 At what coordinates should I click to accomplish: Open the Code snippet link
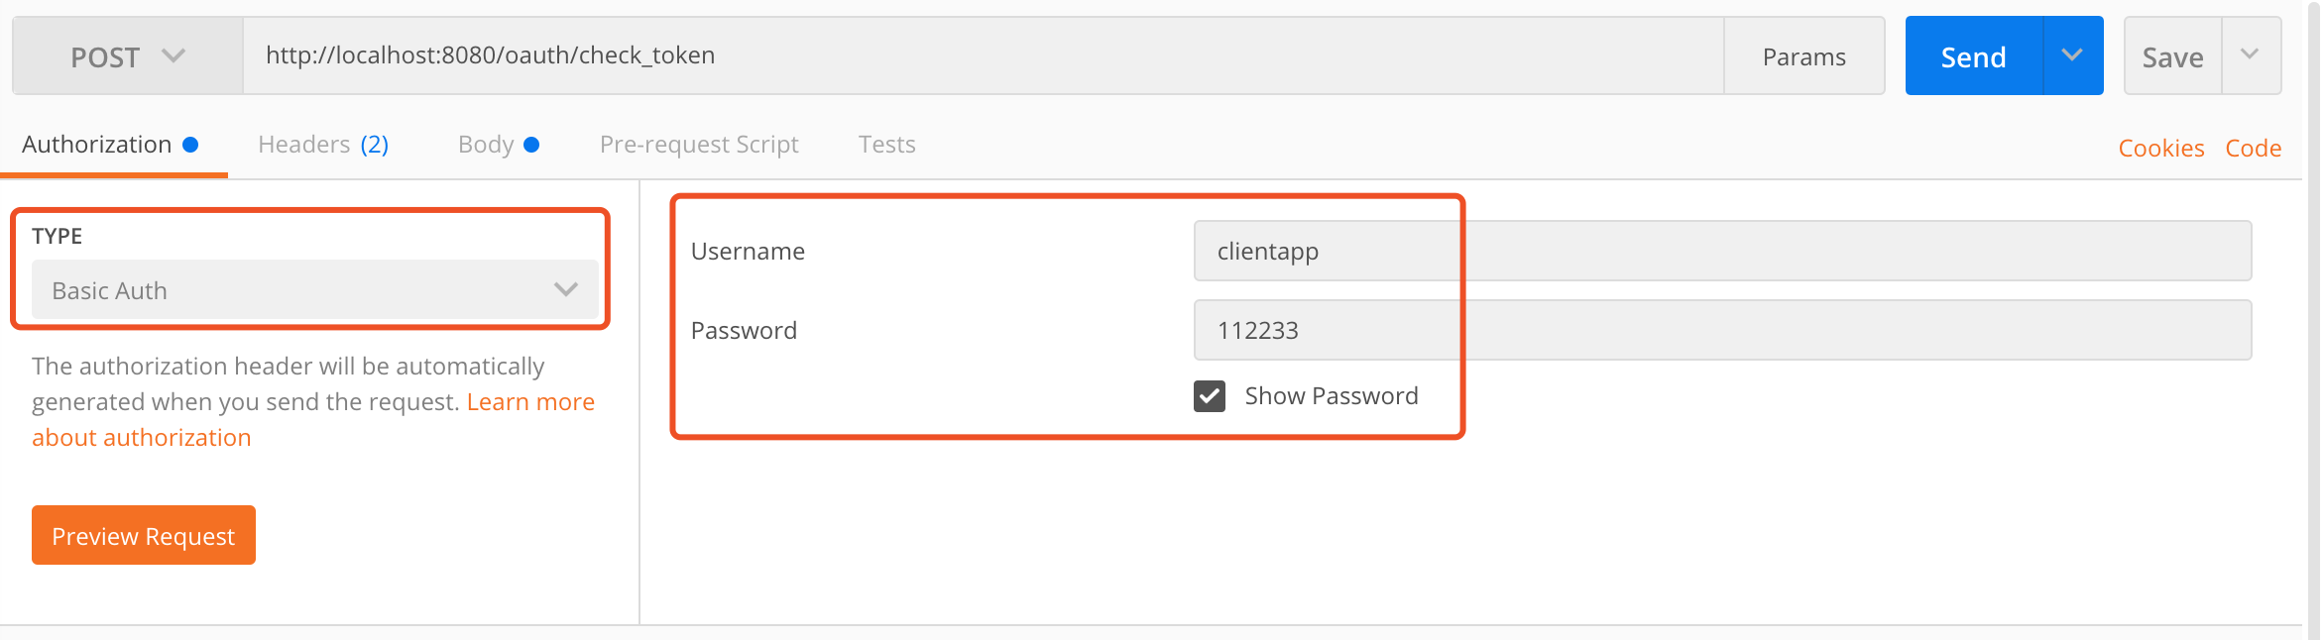tap(2253, 149)
